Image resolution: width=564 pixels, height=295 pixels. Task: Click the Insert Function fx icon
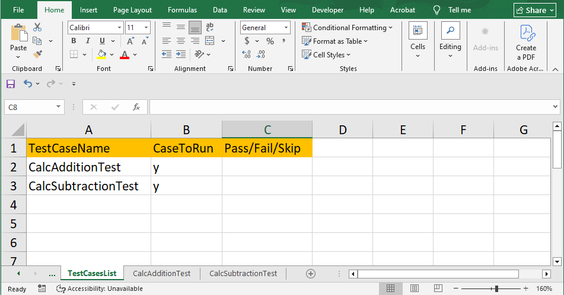point(136,107)
